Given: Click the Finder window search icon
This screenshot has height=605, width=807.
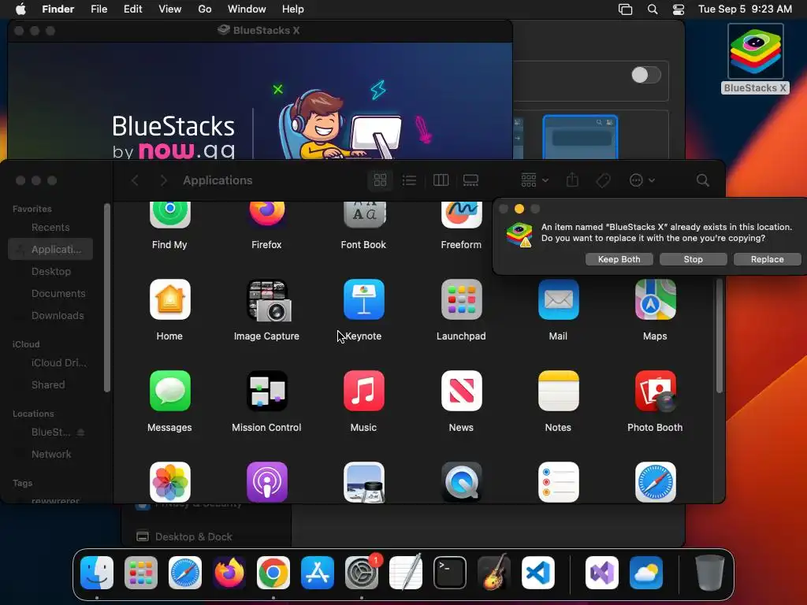Looking at the screenshot, I should 702,180.
